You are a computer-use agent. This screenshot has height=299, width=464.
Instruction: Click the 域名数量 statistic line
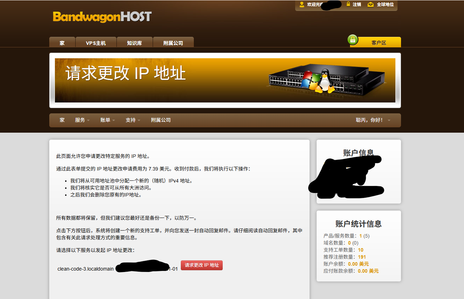tap(341, 243)
